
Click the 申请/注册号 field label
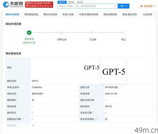(x=13, y=87)
